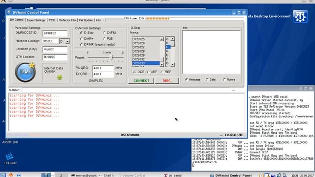This screenshot has height=177, width=315.
Task: Select DCS025 in reflector list
Action: pyautogui.click(x=146, y=39)
